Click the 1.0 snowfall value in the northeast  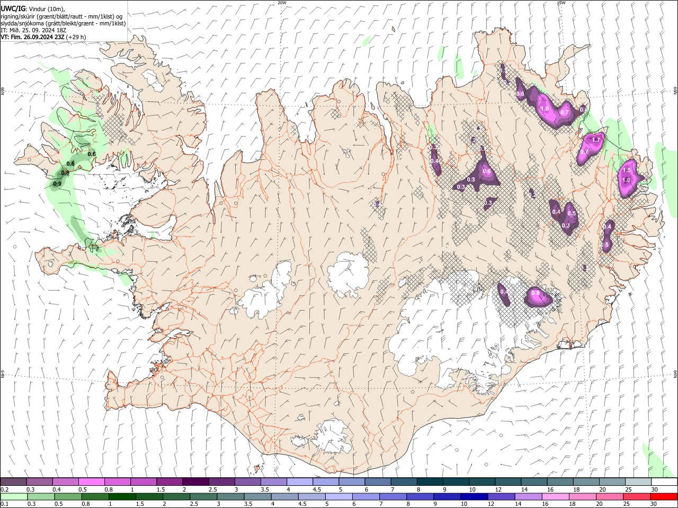coord(544,109)
